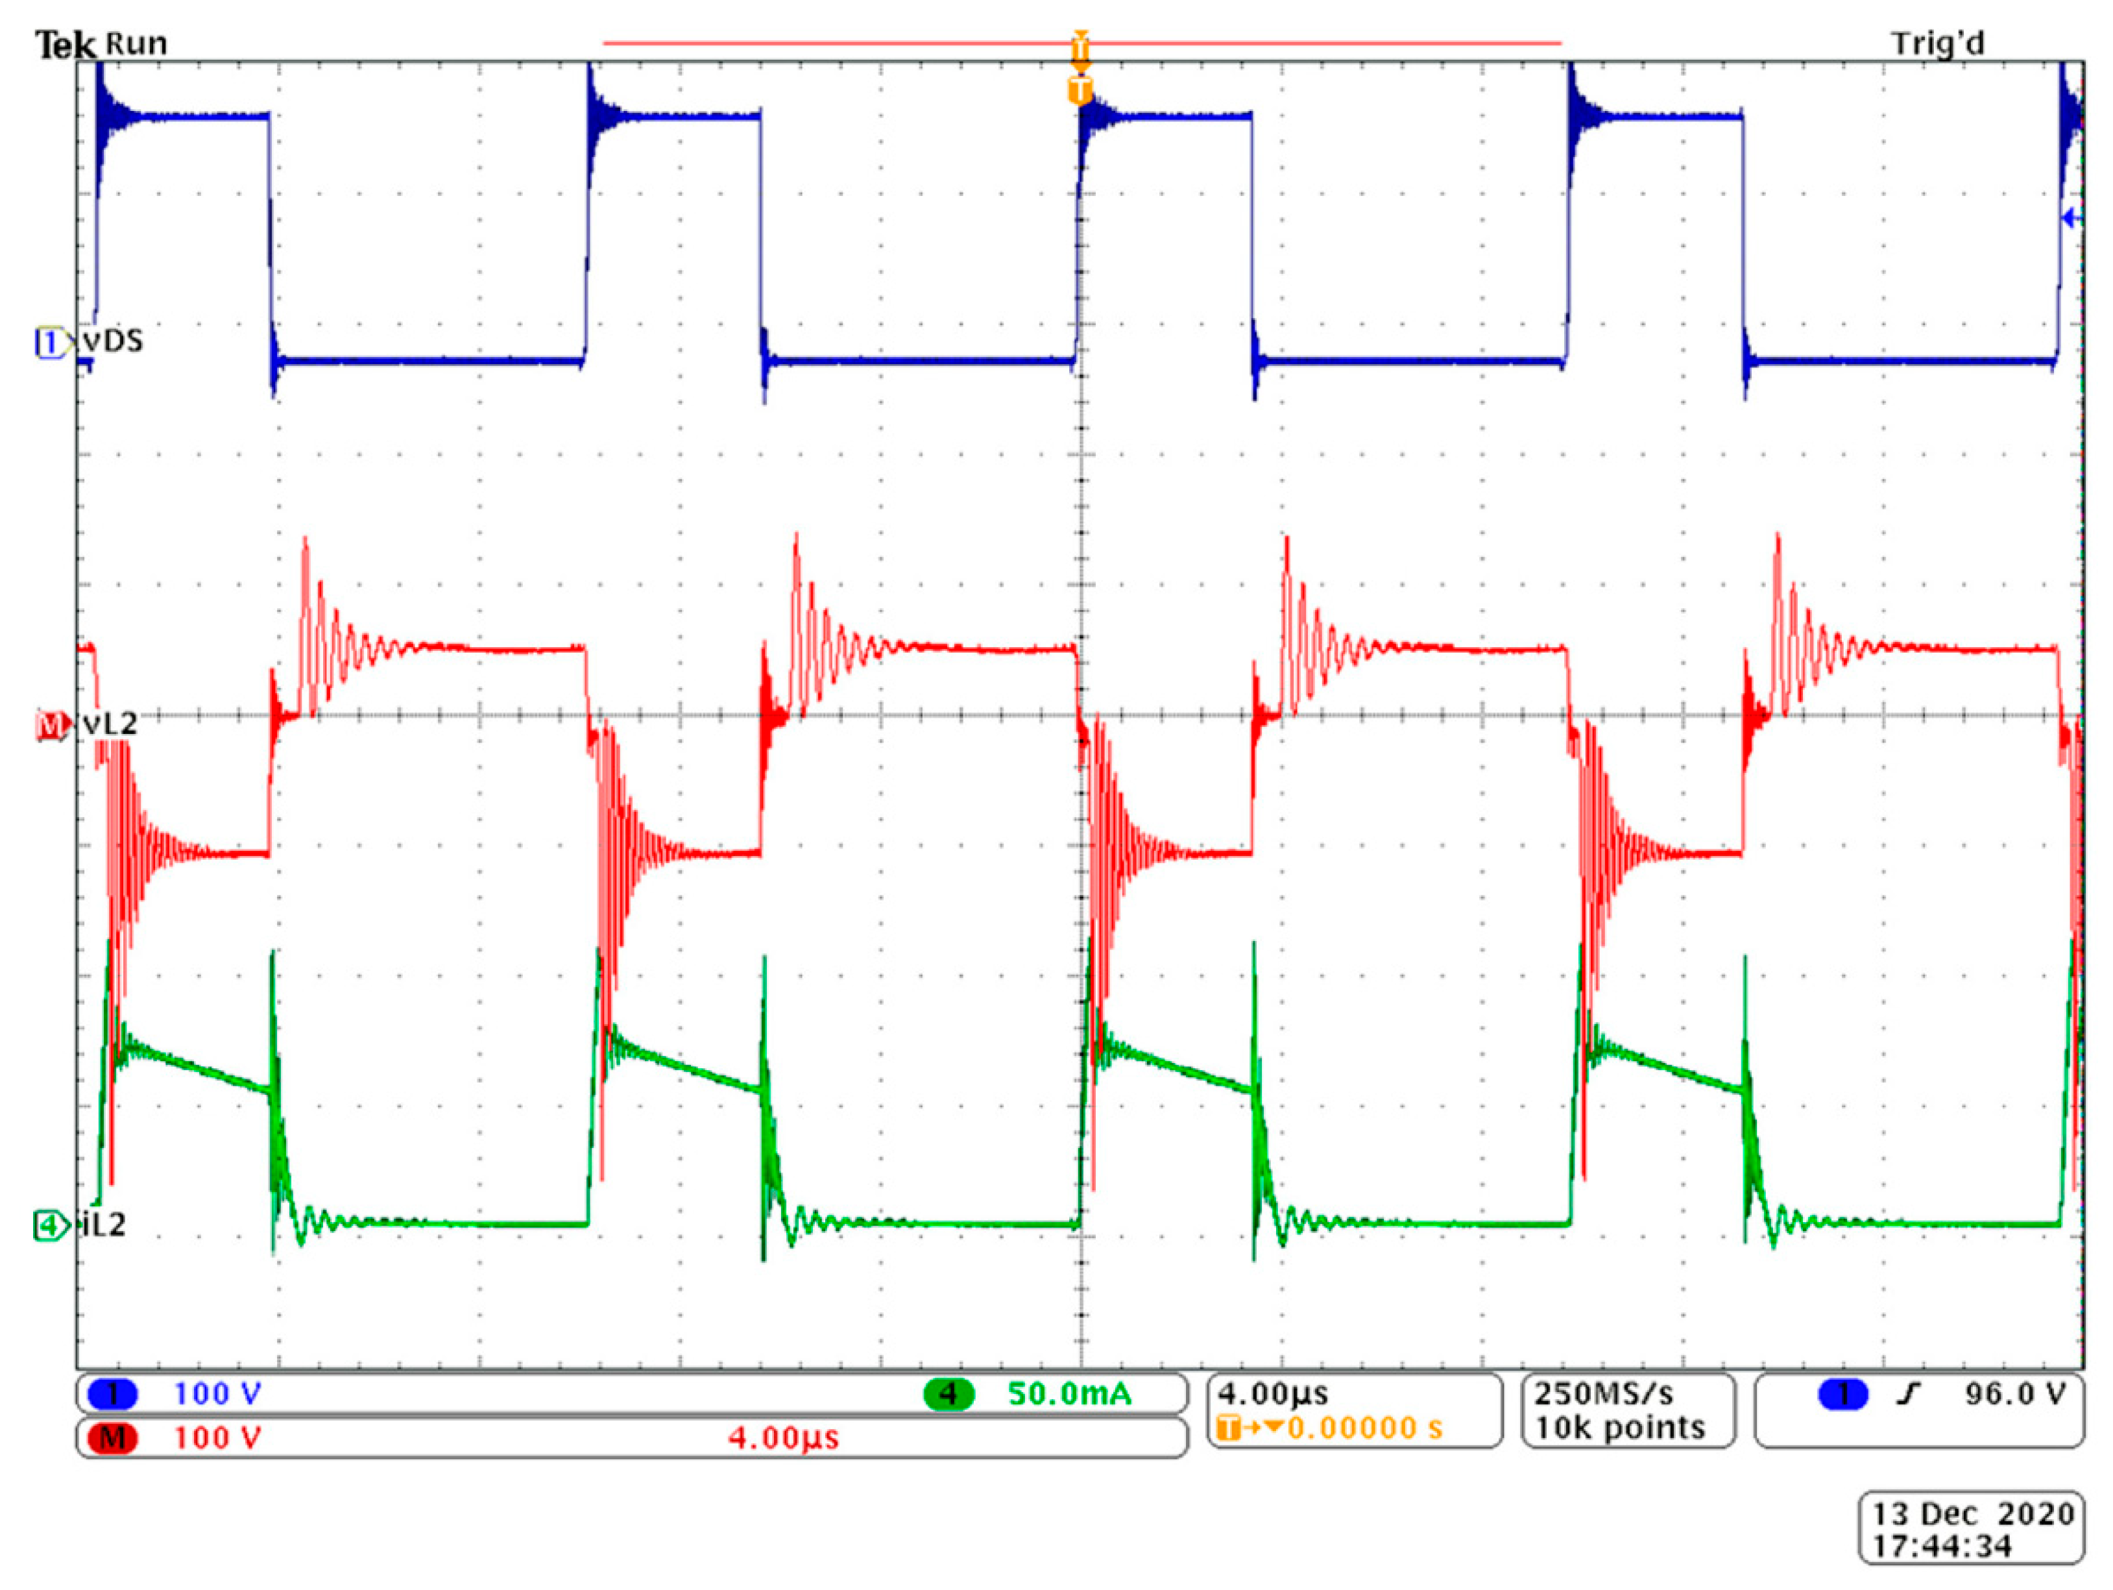This screenshot has height=1590, width=2113.
Task: Click the orange trigger position marker
Action: [1080, 91]
